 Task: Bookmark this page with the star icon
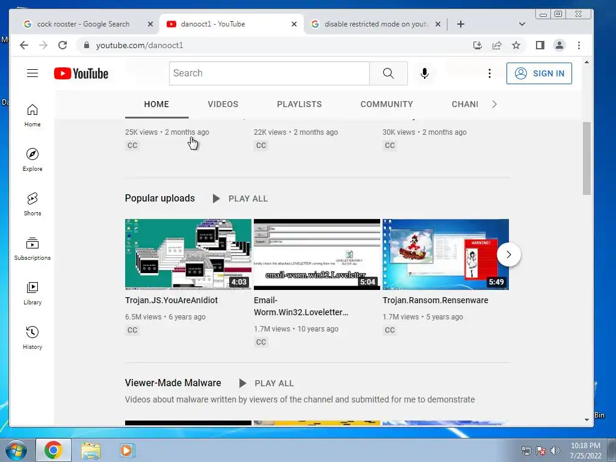click(x=516, y=45)
